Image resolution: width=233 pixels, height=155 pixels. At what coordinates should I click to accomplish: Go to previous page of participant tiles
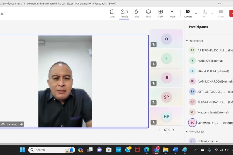coord(160,130)
